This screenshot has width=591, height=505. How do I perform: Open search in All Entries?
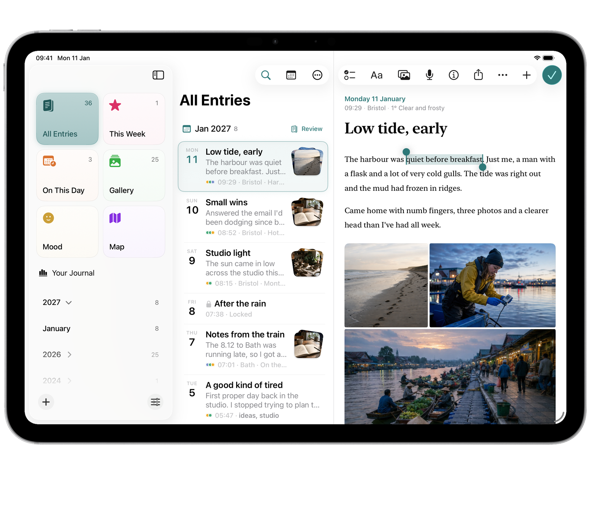(266, 75)
